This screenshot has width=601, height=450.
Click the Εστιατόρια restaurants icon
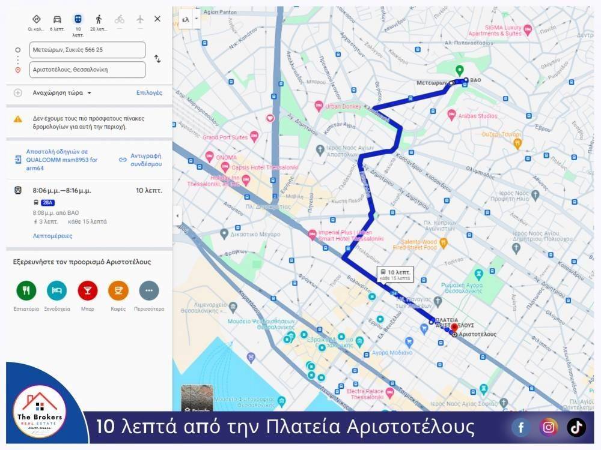(26, 290)
